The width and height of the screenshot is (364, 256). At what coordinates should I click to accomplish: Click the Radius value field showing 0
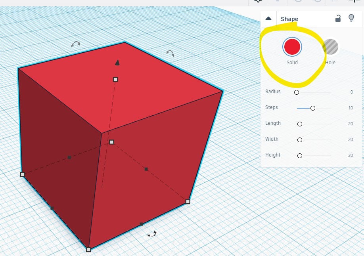click(x=351, y=92)
